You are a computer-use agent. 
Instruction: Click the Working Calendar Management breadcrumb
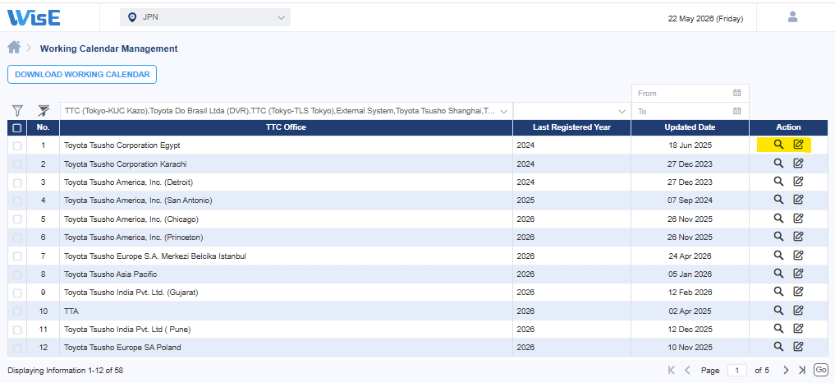(108, 48)
